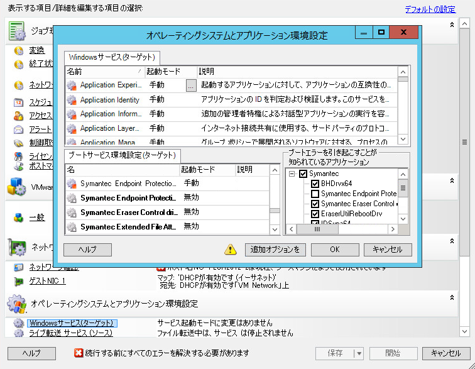This screenshot has height=369, width=475.
Task: Click service icon for Application Identity row
Action: click(72, 100)
